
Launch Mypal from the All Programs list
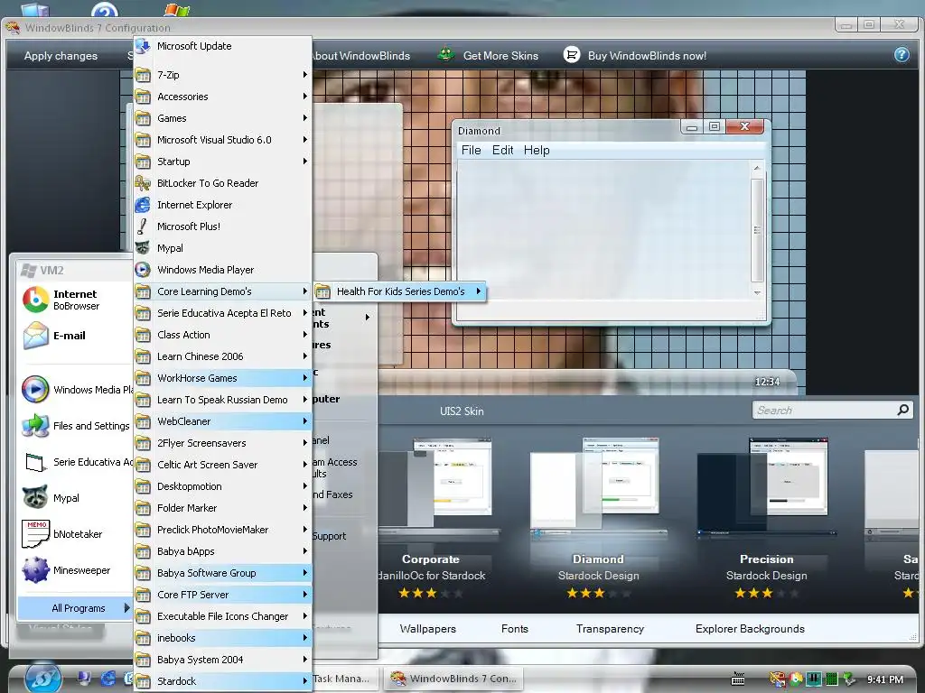(x=222, y=248)
